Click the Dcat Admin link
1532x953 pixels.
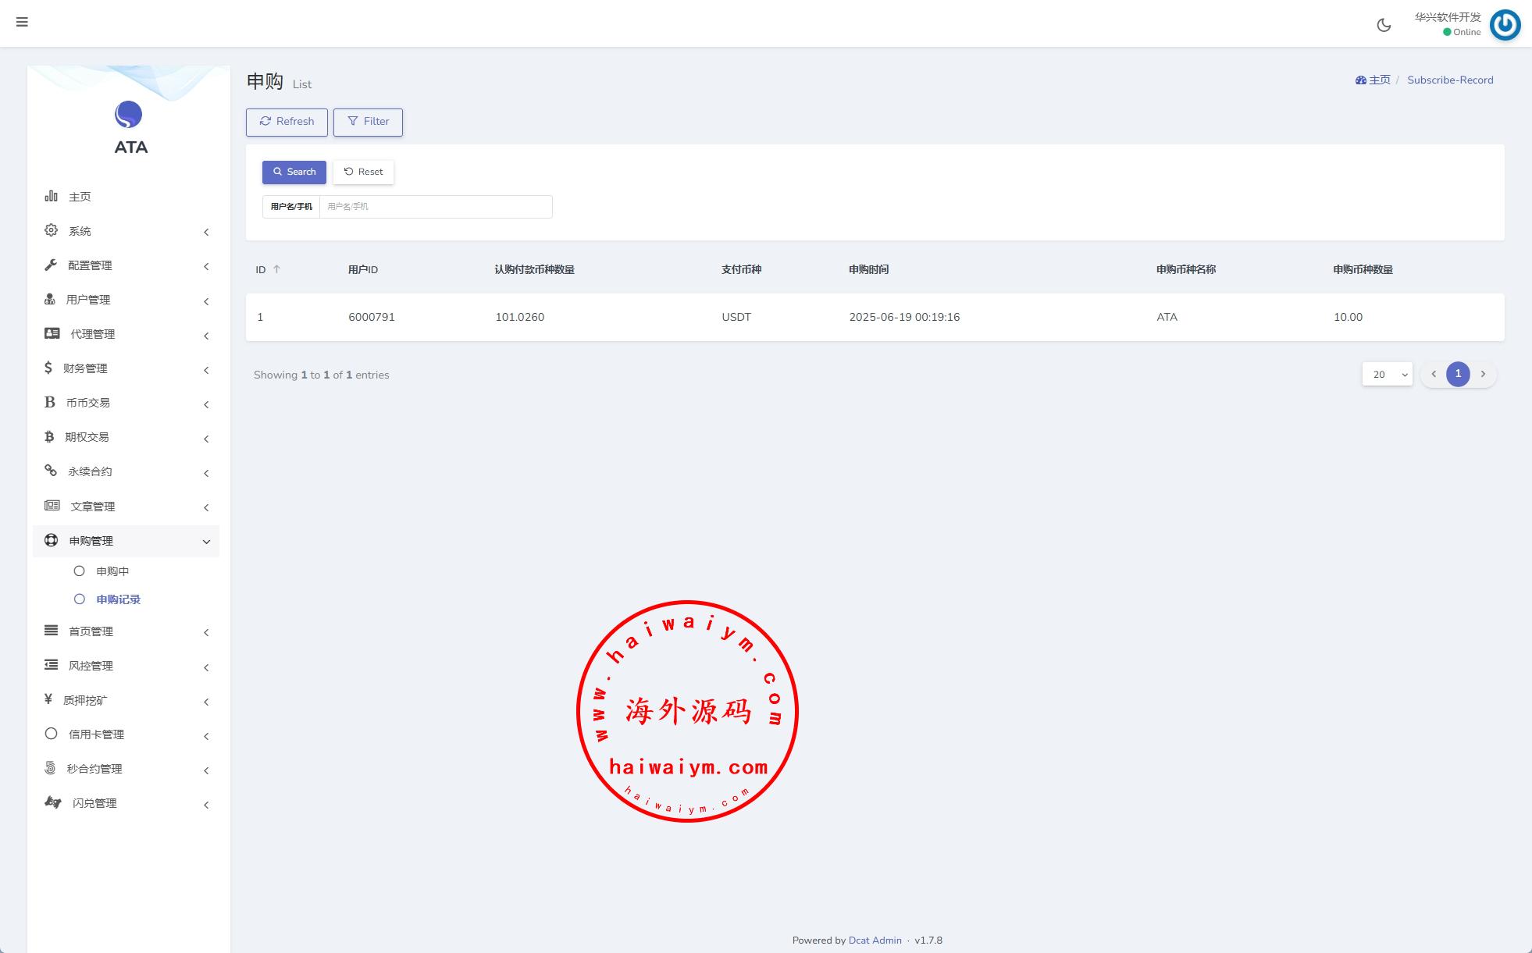click(875, 941)
